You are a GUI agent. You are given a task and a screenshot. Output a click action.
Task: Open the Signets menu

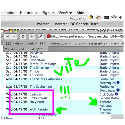(48, 13)
